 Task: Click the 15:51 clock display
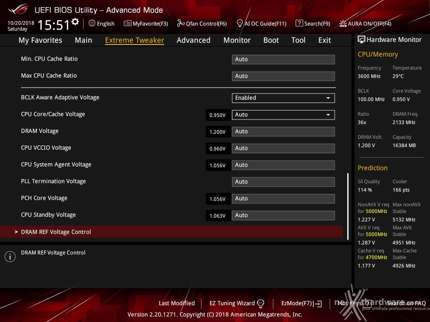click(x=53, y=25)
